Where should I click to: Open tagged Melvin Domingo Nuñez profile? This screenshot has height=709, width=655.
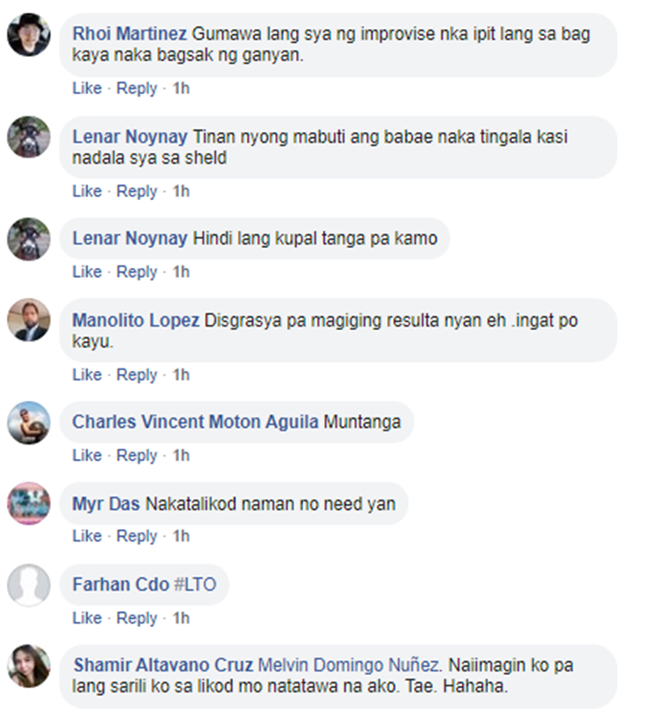tap(349, 665)
